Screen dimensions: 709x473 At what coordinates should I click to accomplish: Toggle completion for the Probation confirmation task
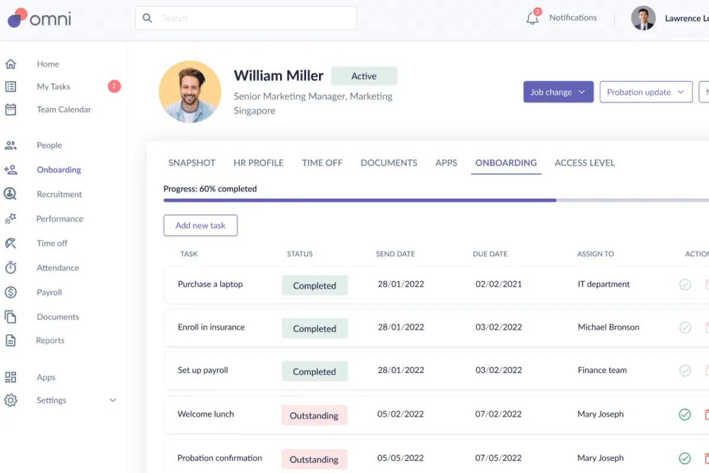point(685,458)
